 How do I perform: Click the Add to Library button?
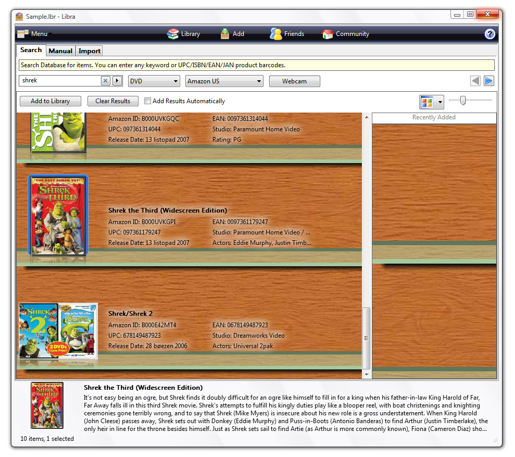tap(51, 101)
